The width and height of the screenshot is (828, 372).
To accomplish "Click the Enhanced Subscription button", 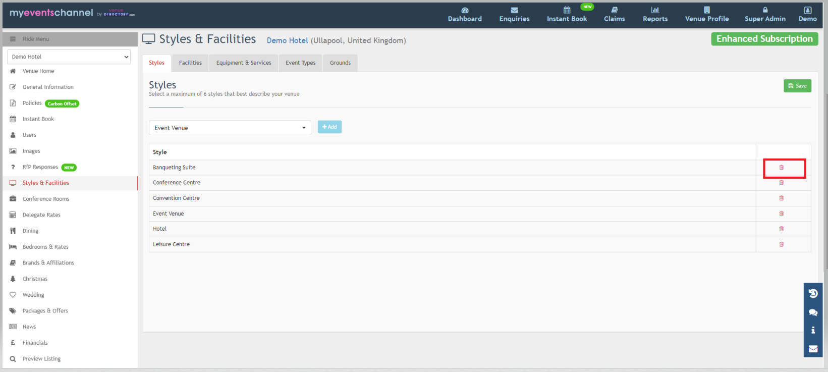I will [764, 39].
